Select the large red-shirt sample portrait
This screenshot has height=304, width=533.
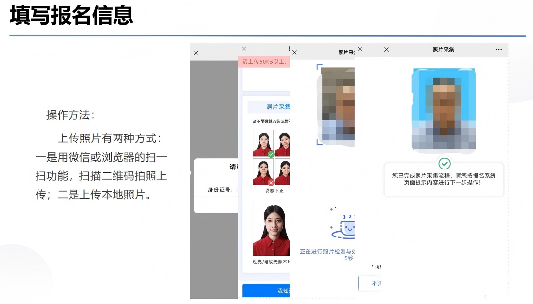(270, 228)
